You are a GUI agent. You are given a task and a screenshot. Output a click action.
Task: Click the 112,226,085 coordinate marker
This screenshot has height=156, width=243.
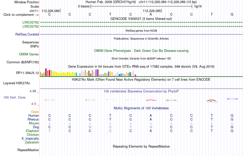point(152,11)
